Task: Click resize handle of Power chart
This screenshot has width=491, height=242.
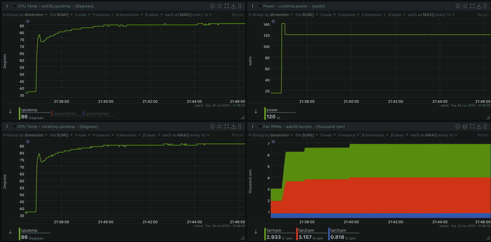Action: point(488,117)
